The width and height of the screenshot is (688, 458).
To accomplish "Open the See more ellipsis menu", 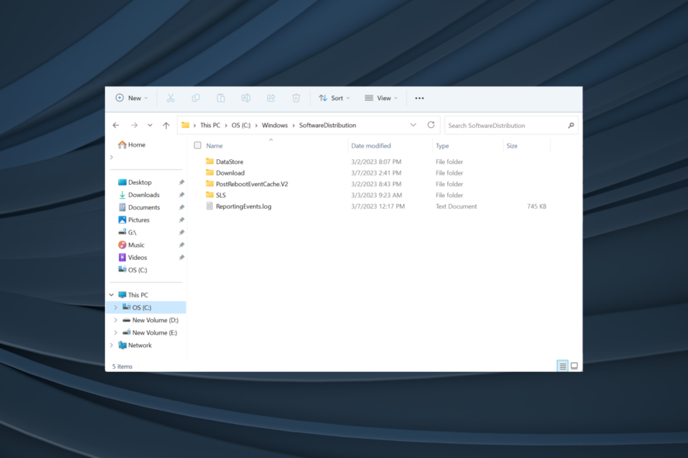I will click(419, 99).
